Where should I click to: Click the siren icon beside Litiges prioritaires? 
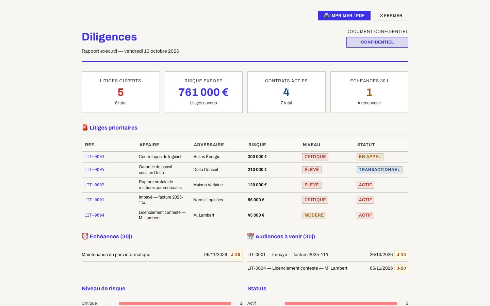click(85, 128)
